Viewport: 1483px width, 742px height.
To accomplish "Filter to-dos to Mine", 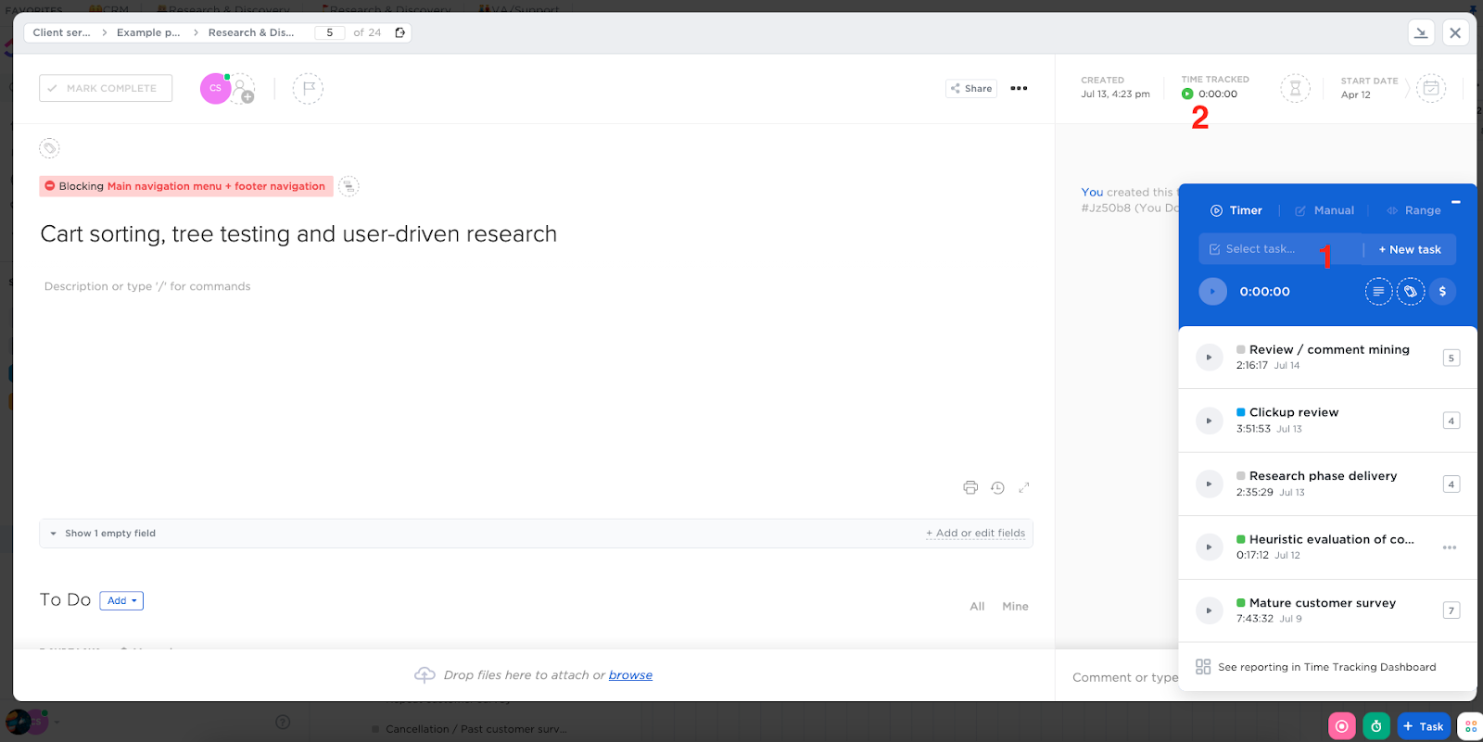I will coord(1015,607).
